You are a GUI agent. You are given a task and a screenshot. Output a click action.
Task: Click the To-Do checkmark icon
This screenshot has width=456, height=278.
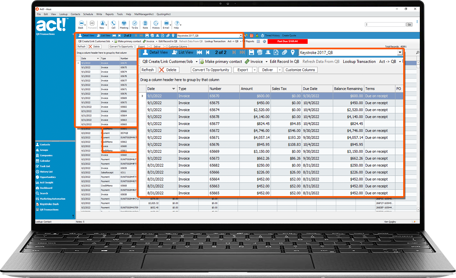coord(135,23)
